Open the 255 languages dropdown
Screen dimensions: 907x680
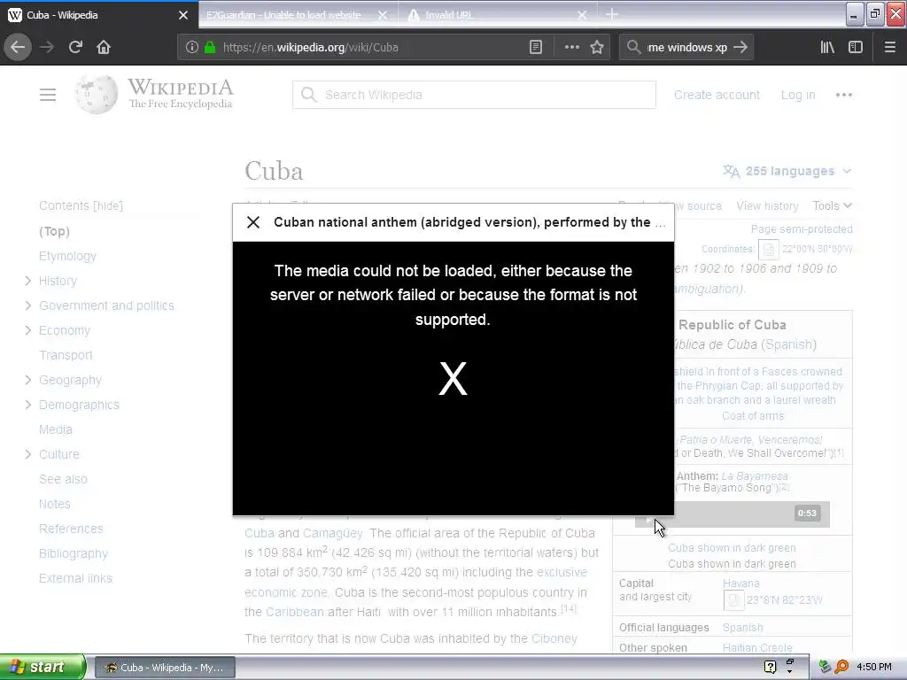click(x=787, y=171)
